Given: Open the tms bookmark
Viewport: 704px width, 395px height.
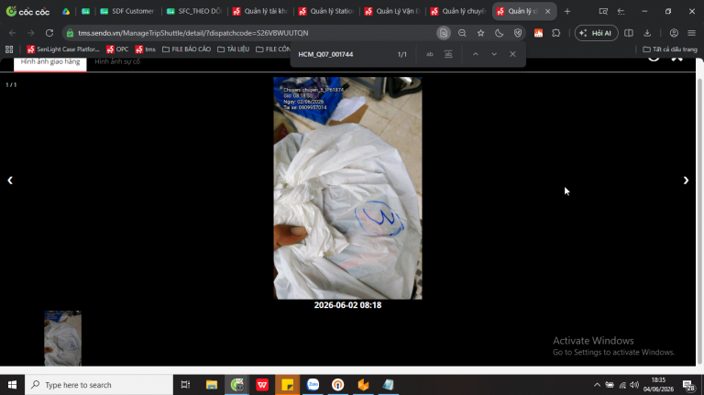Looking at the screenshot, I should click(146, 49).
